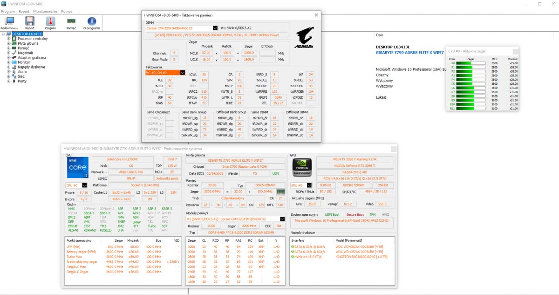
Task: Open the Corsair DIMM selection dropdown
Action: pos(215,28)
